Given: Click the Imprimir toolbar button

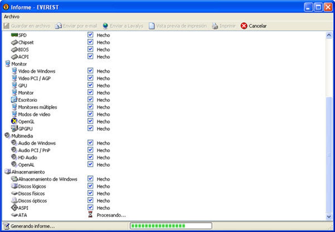Looking at the screenshot, I should point(223,26).
